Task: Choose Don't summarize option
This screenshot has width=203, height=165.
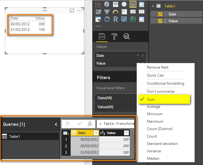Action: 161,91
